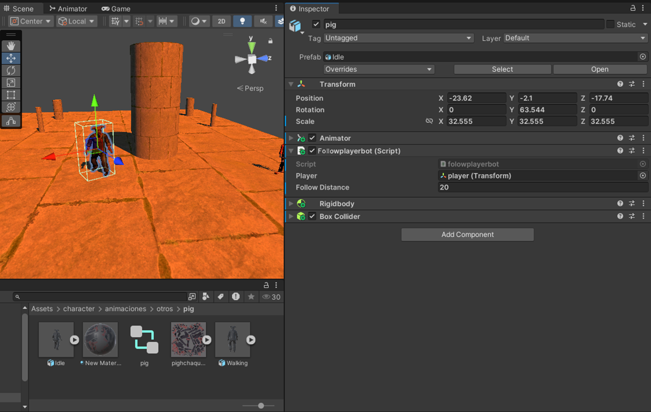Expand the Rigidbody component
The width and height of the screenshot is (651, 412).
(291, 204)
